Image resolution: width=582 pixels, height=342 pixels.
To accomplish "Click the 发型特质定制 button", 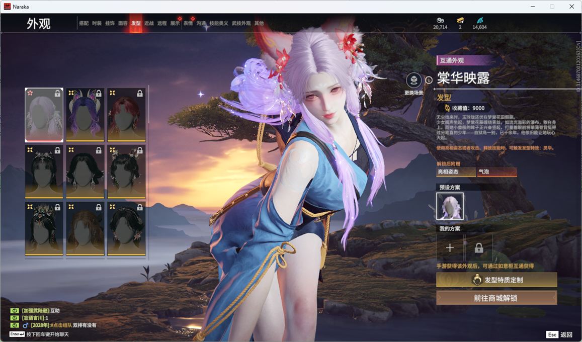I will pos(496,280).
